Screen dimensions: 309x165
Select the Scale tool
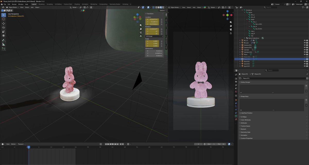point(4,32)
